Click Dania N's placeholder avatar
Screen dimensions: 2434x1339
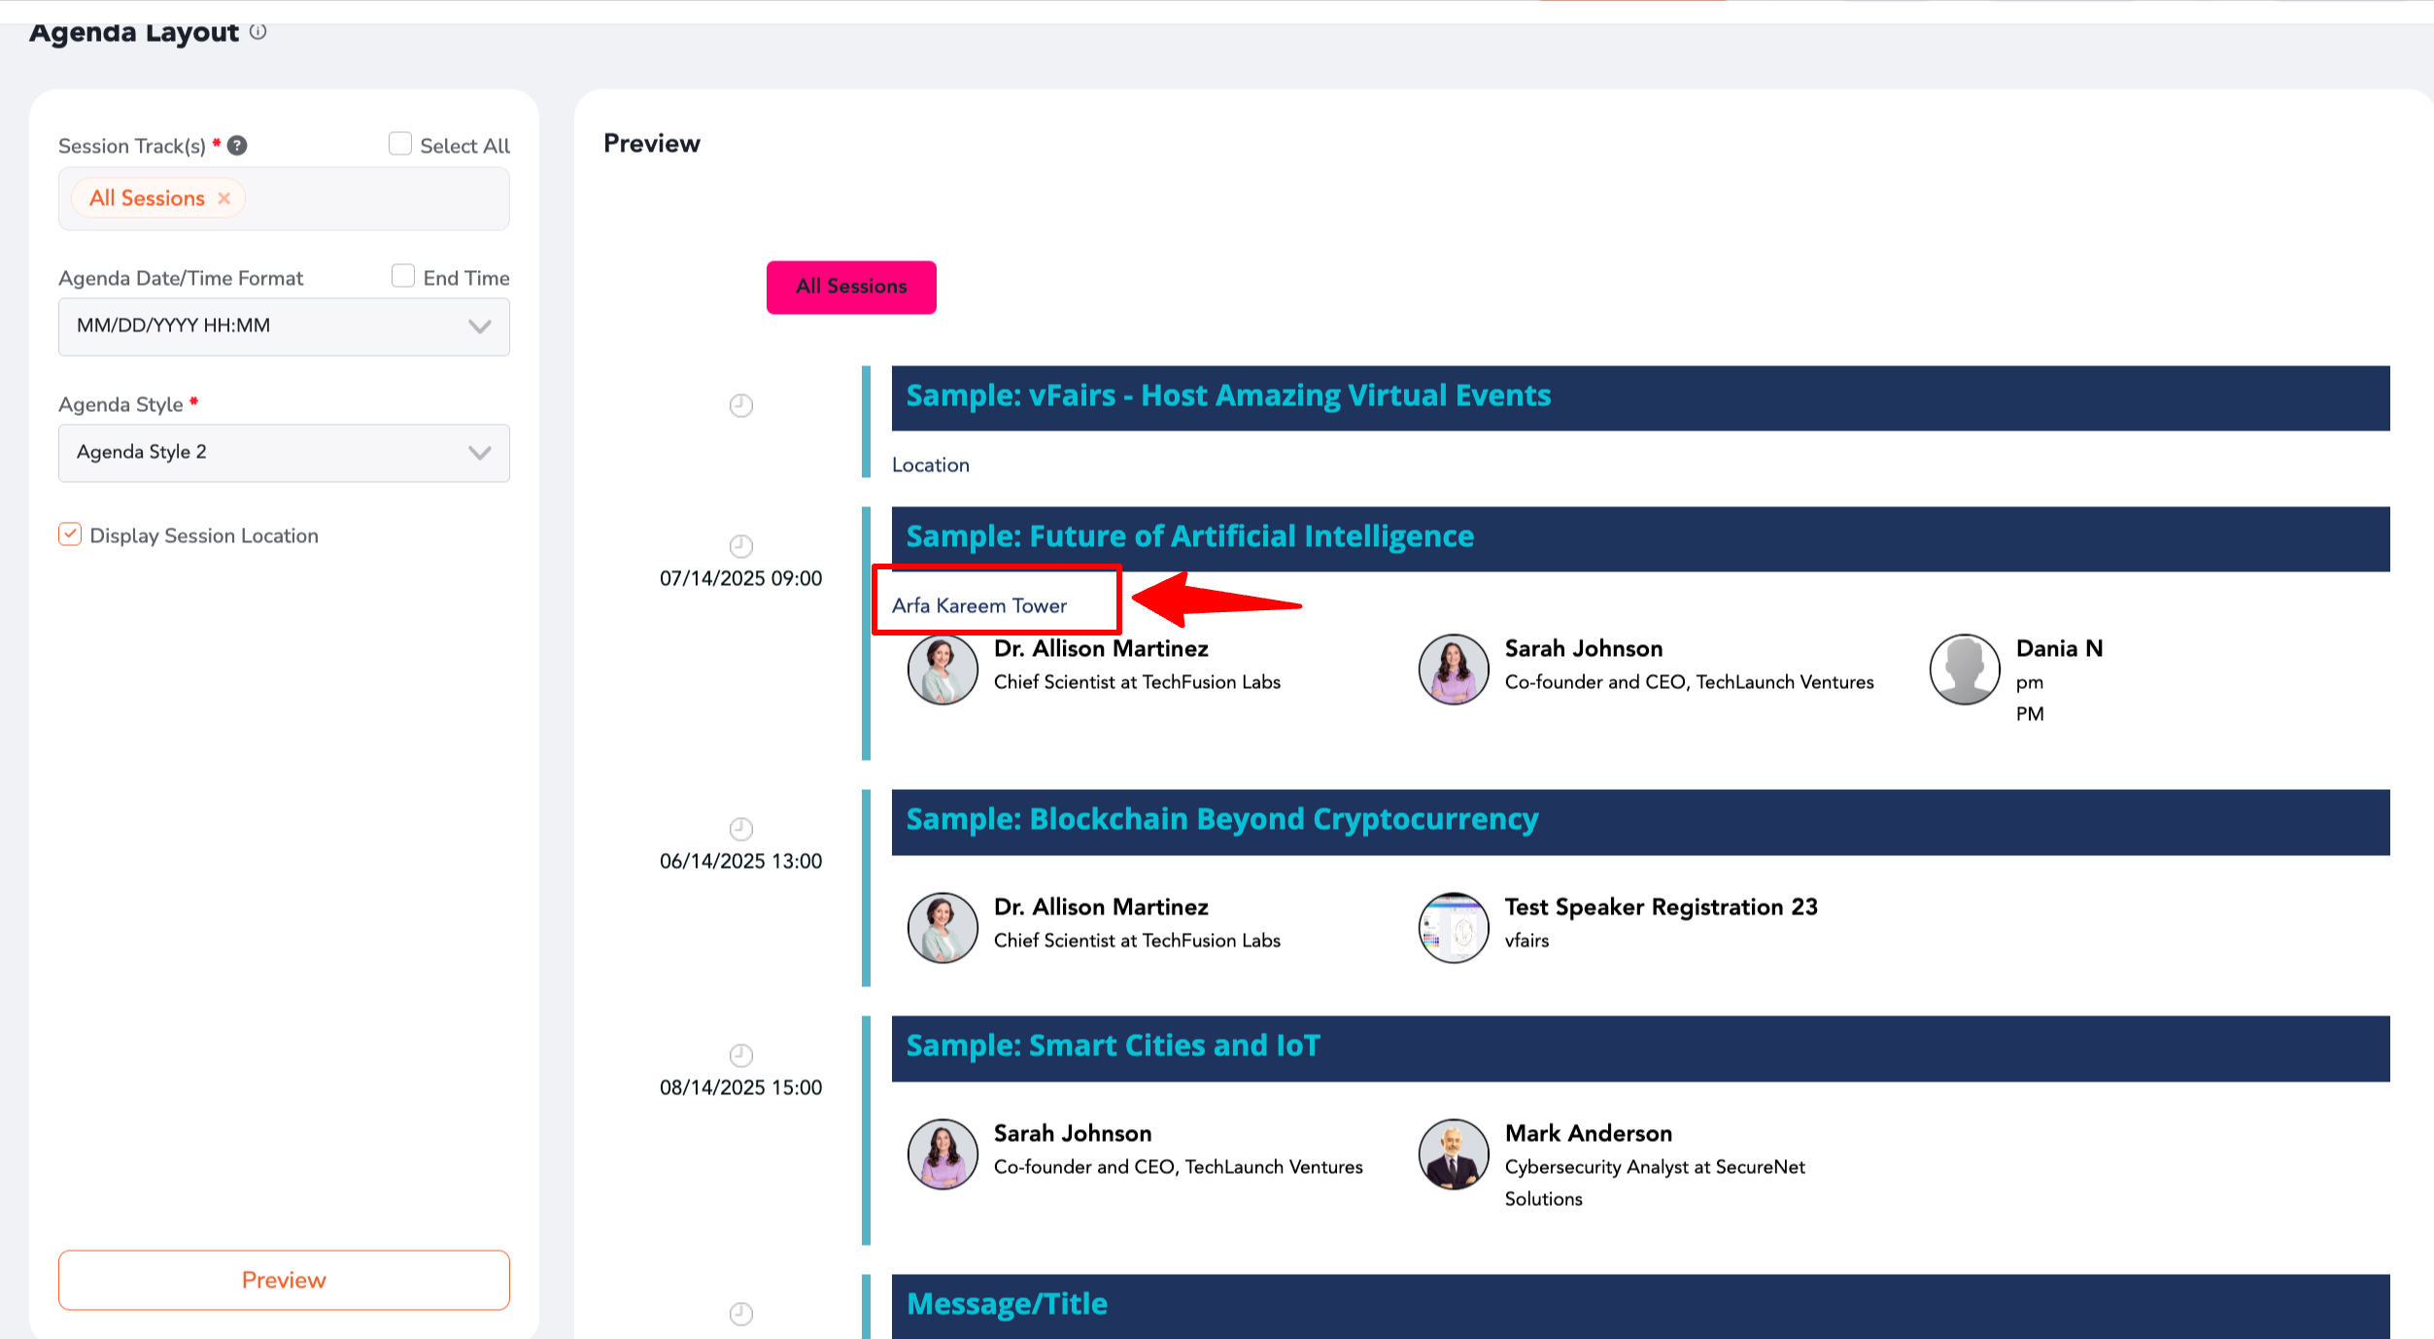point(1964,669)
